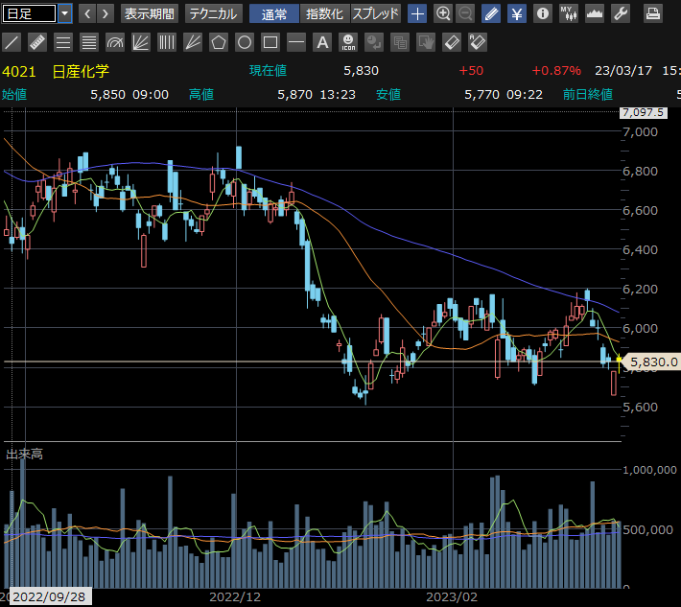Select the text annotation A tool

(x=322, y=42)
